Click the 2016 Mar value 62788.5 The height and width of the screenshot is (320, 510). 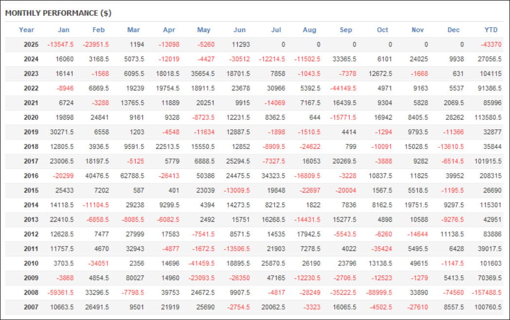click(x=132, y=176)
